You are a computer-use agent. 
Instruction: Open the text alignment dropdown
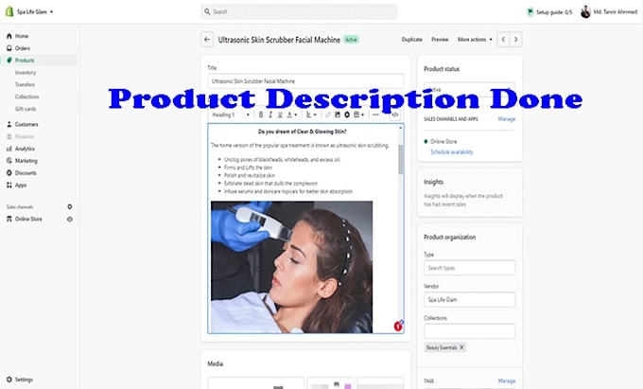pos(311,115)
